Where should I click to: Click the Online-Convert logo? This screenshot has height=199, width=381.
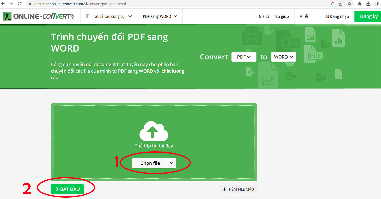[38, 16]
